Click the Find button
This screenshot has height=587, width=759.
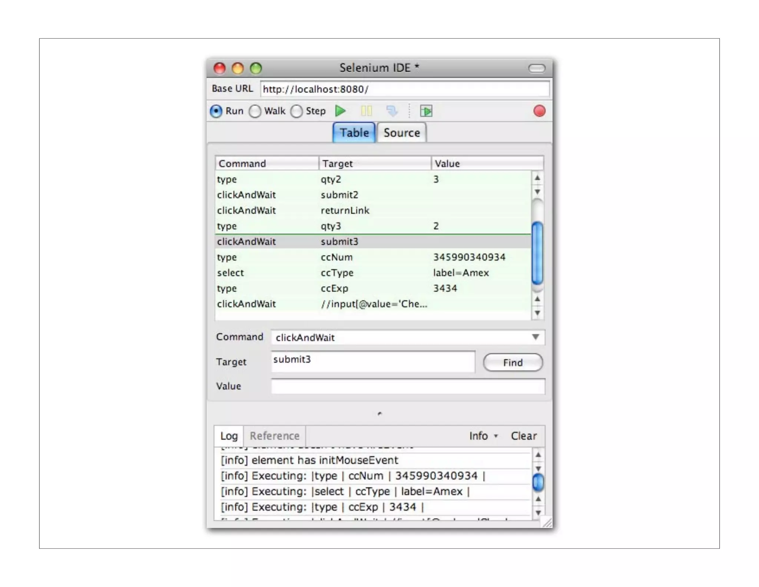point(513,363)
